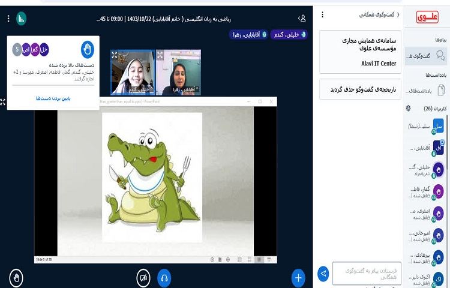450x288 pixels.
Task: Toggle the headphones audio button
Action: coord(164,278)
